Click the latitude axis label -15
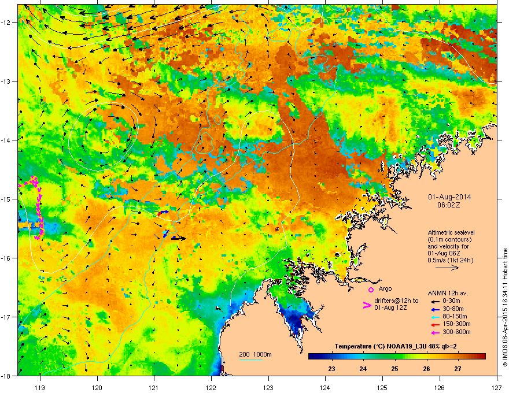Screen dimensions: 509x393 6,199
